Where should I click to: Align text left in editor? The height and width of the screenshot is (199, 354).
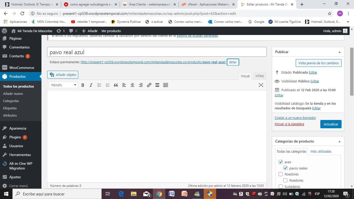click(124, 85)
